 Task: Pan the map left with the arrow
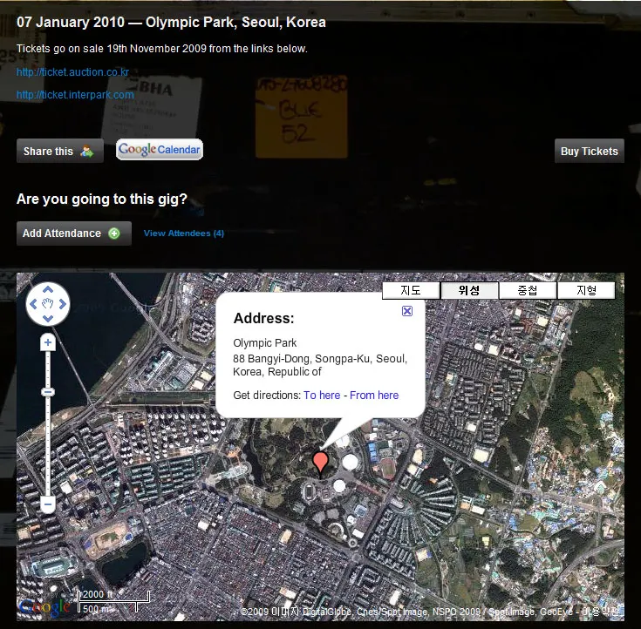34,304
